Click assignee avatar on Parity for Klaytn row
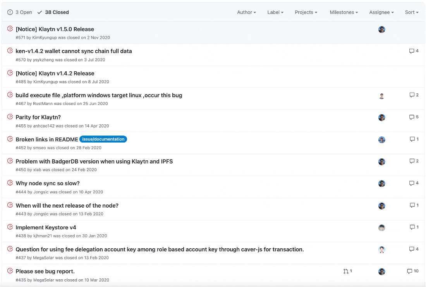This screenshot has width=426, height=287. point(382,117)
